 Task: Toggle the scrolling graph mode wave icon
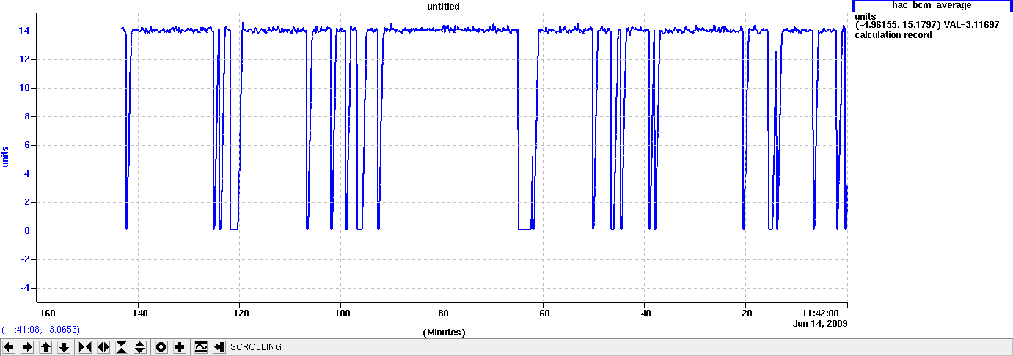pyautogui.click(x=201, y=347)
